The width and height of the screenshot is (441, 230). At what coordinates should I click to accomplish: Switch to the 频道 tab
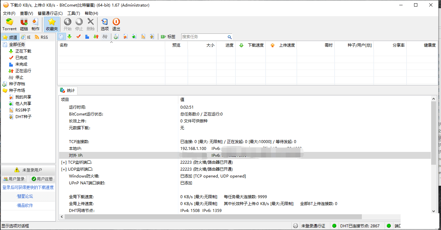tap(10, 37)
